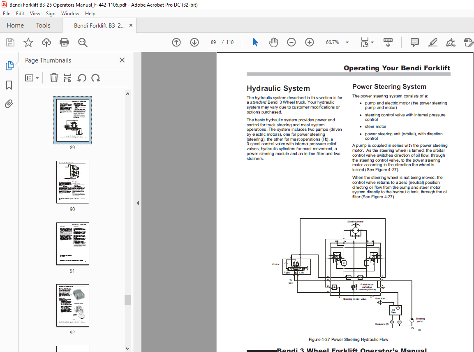This screenshot has width=474, height=352.
Task: Open the zoom level dropdown arrow
Action: (347, 42)
